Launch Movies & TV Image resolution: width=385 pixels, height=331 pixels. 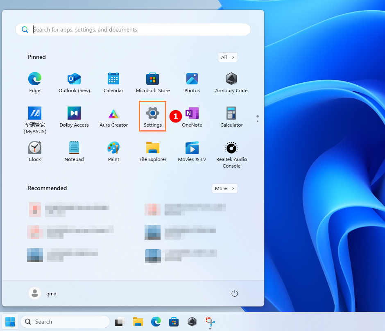pyautogui.click(x=192, y=152)
